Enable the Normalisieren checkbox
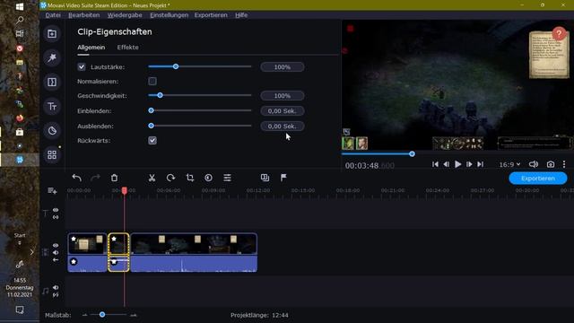The image size is (574, 323). [x=152, y=82]
